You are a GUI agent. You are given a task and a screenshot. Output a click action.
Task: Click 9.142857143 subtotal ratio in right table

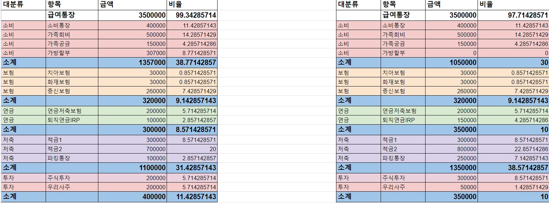pos(513,101)
